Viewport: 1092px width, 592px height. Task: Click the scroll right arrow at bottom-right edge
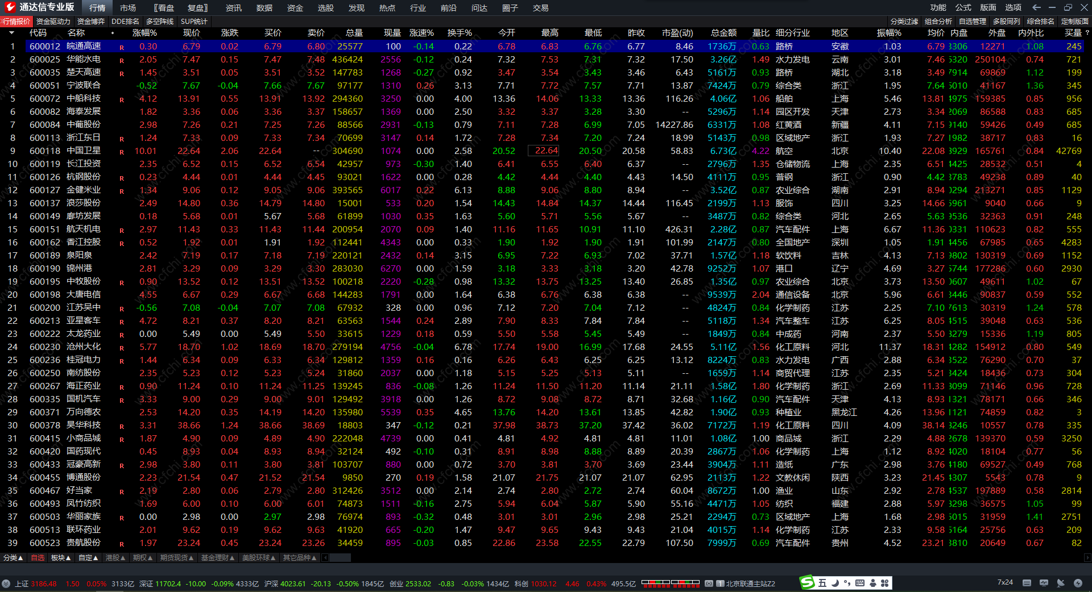[1087, 558]
